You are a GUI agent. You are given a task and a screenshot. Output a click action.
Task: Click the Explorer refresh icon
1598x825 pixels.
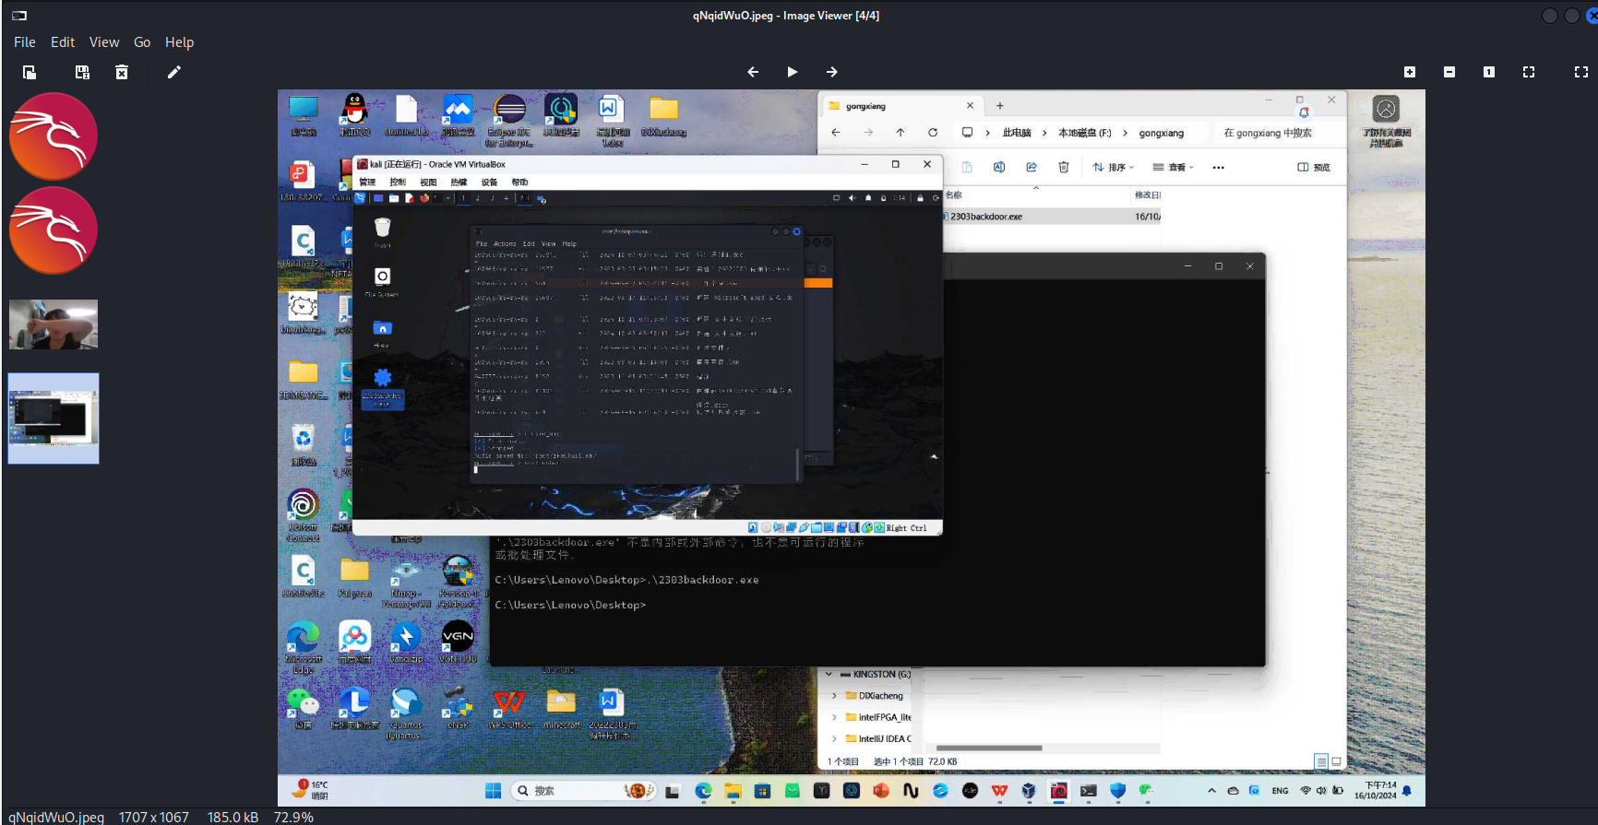click(933, 133)
